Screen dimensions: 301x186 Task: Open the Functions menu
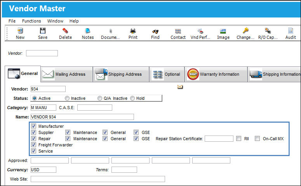(x=31, y=21)
